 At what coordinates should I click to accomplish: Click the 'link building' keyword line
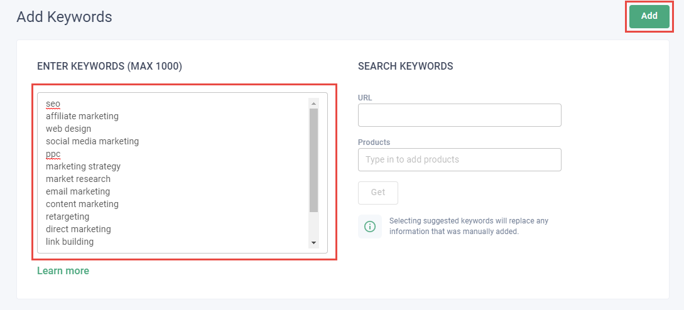[x=70, y=242]
